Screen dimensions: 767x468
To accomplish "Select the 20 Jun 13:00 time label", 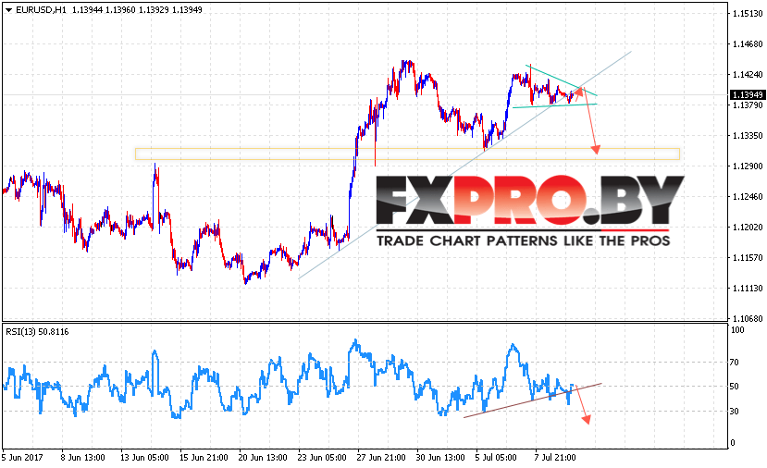I will coord(263,458).
